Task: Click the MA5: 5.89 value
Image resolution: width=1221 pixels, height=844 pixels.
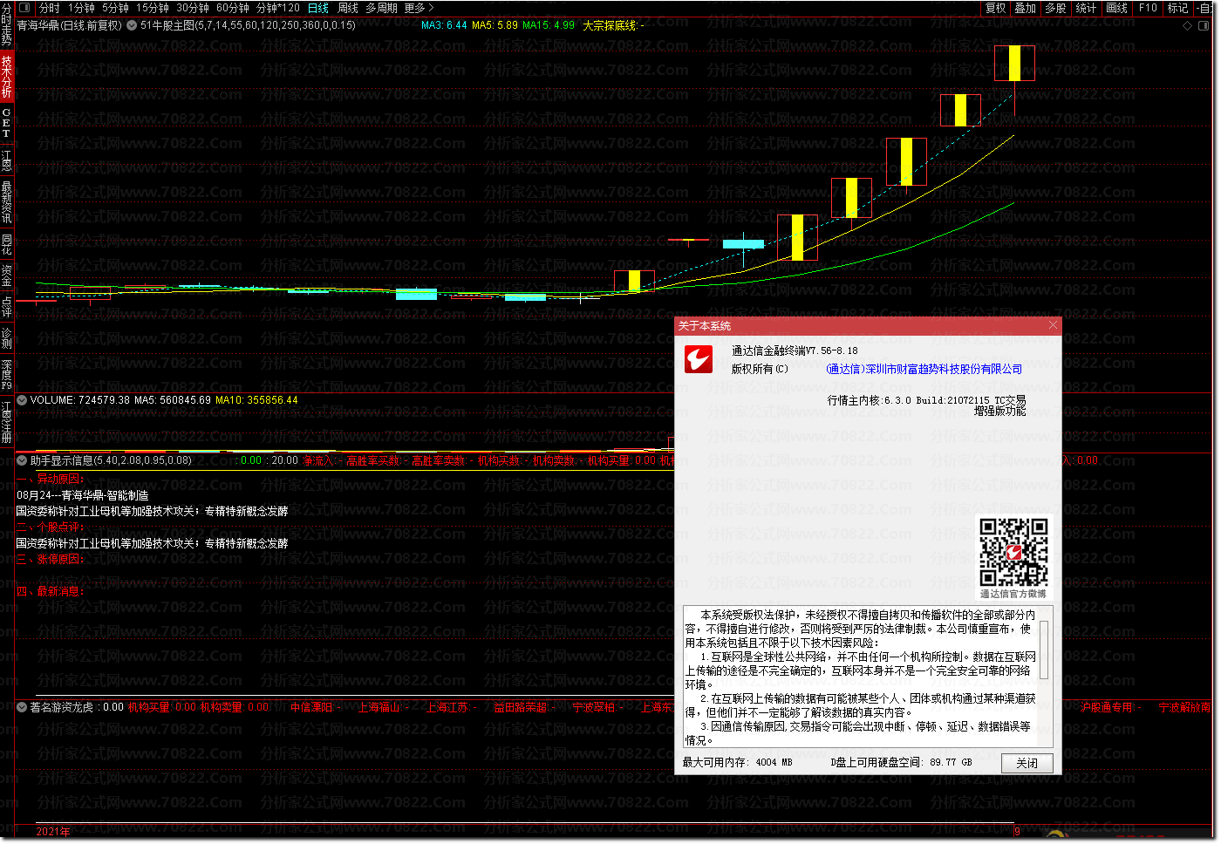Action: (x=495, y=25)
